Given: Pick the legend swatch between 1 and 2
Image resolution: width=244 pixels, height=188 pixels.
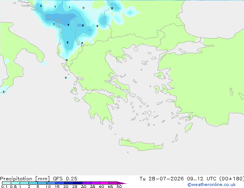Looking at the screenshot, I should click(x=24, y=183).
